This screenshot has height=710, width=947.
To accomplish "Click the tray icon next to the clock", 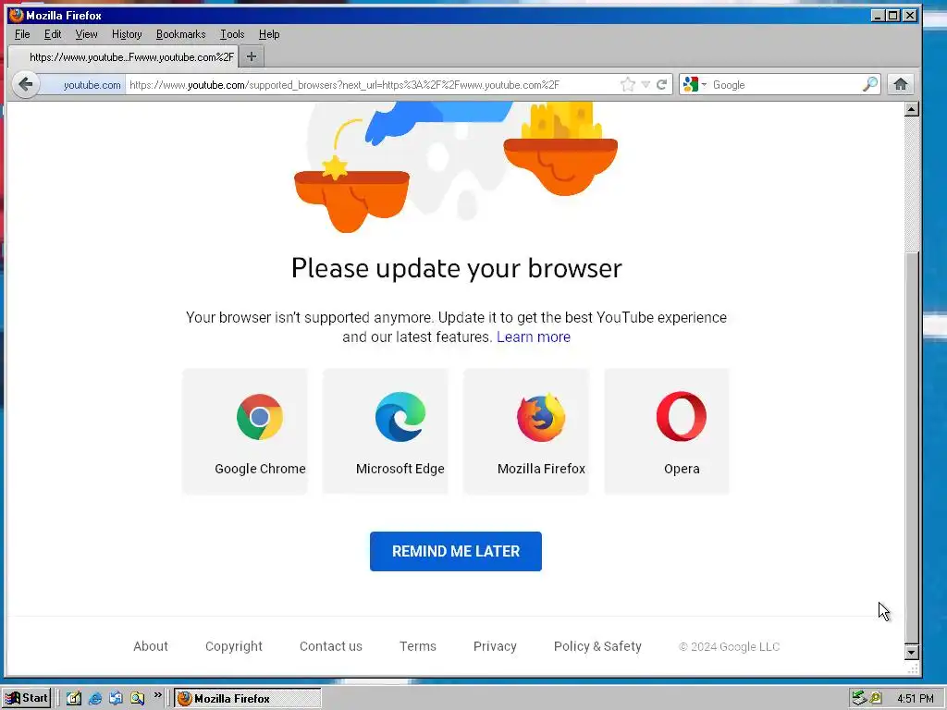I will coord(876,699).
